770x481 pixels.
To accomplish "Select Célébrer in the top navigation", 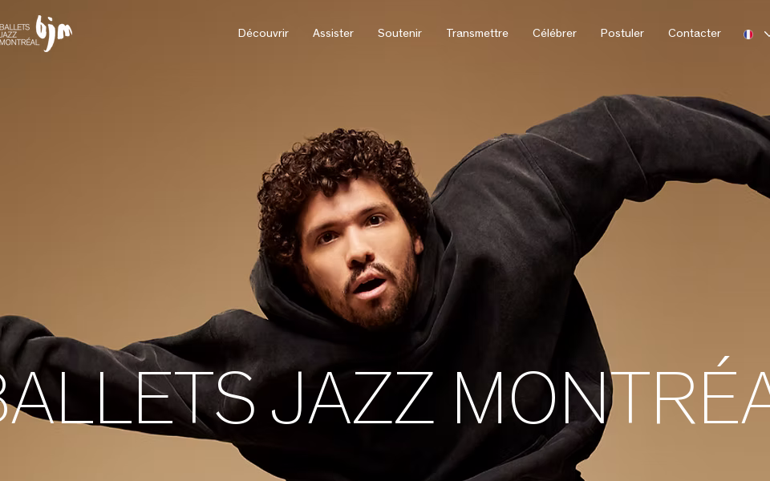I will click(554, 34).
